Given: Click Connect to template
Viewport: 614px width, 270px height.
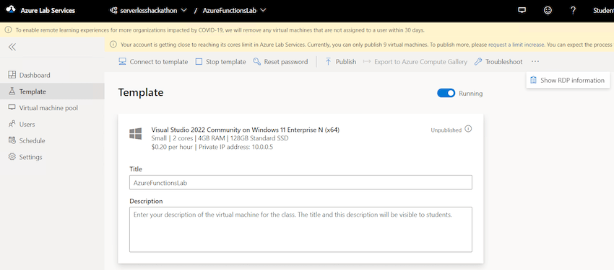Looking at the screenshot, I should point(153,62).
